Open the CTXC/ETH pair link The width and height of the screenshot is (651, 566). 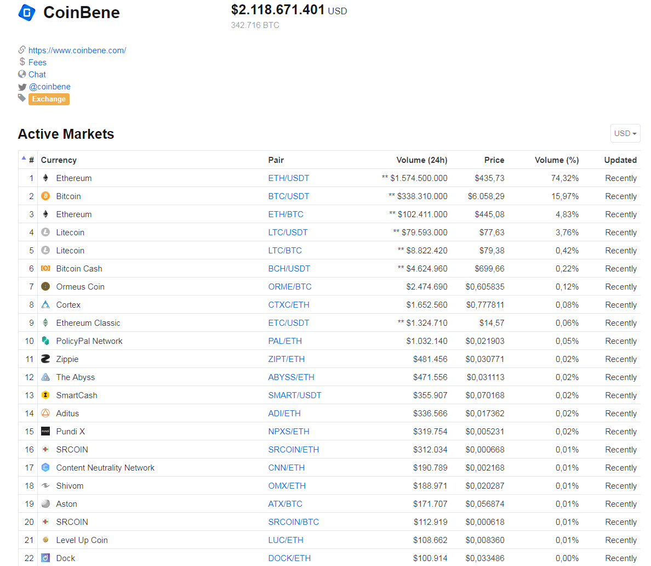point(289,304)
